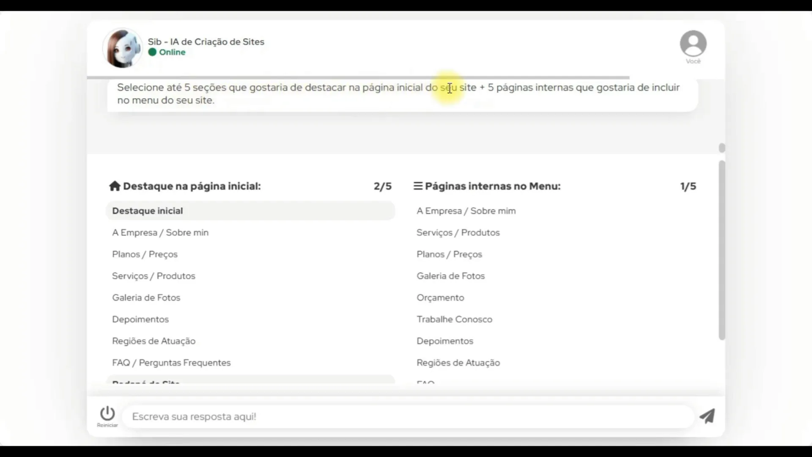Click the paper plane send icon

point(707,416)
